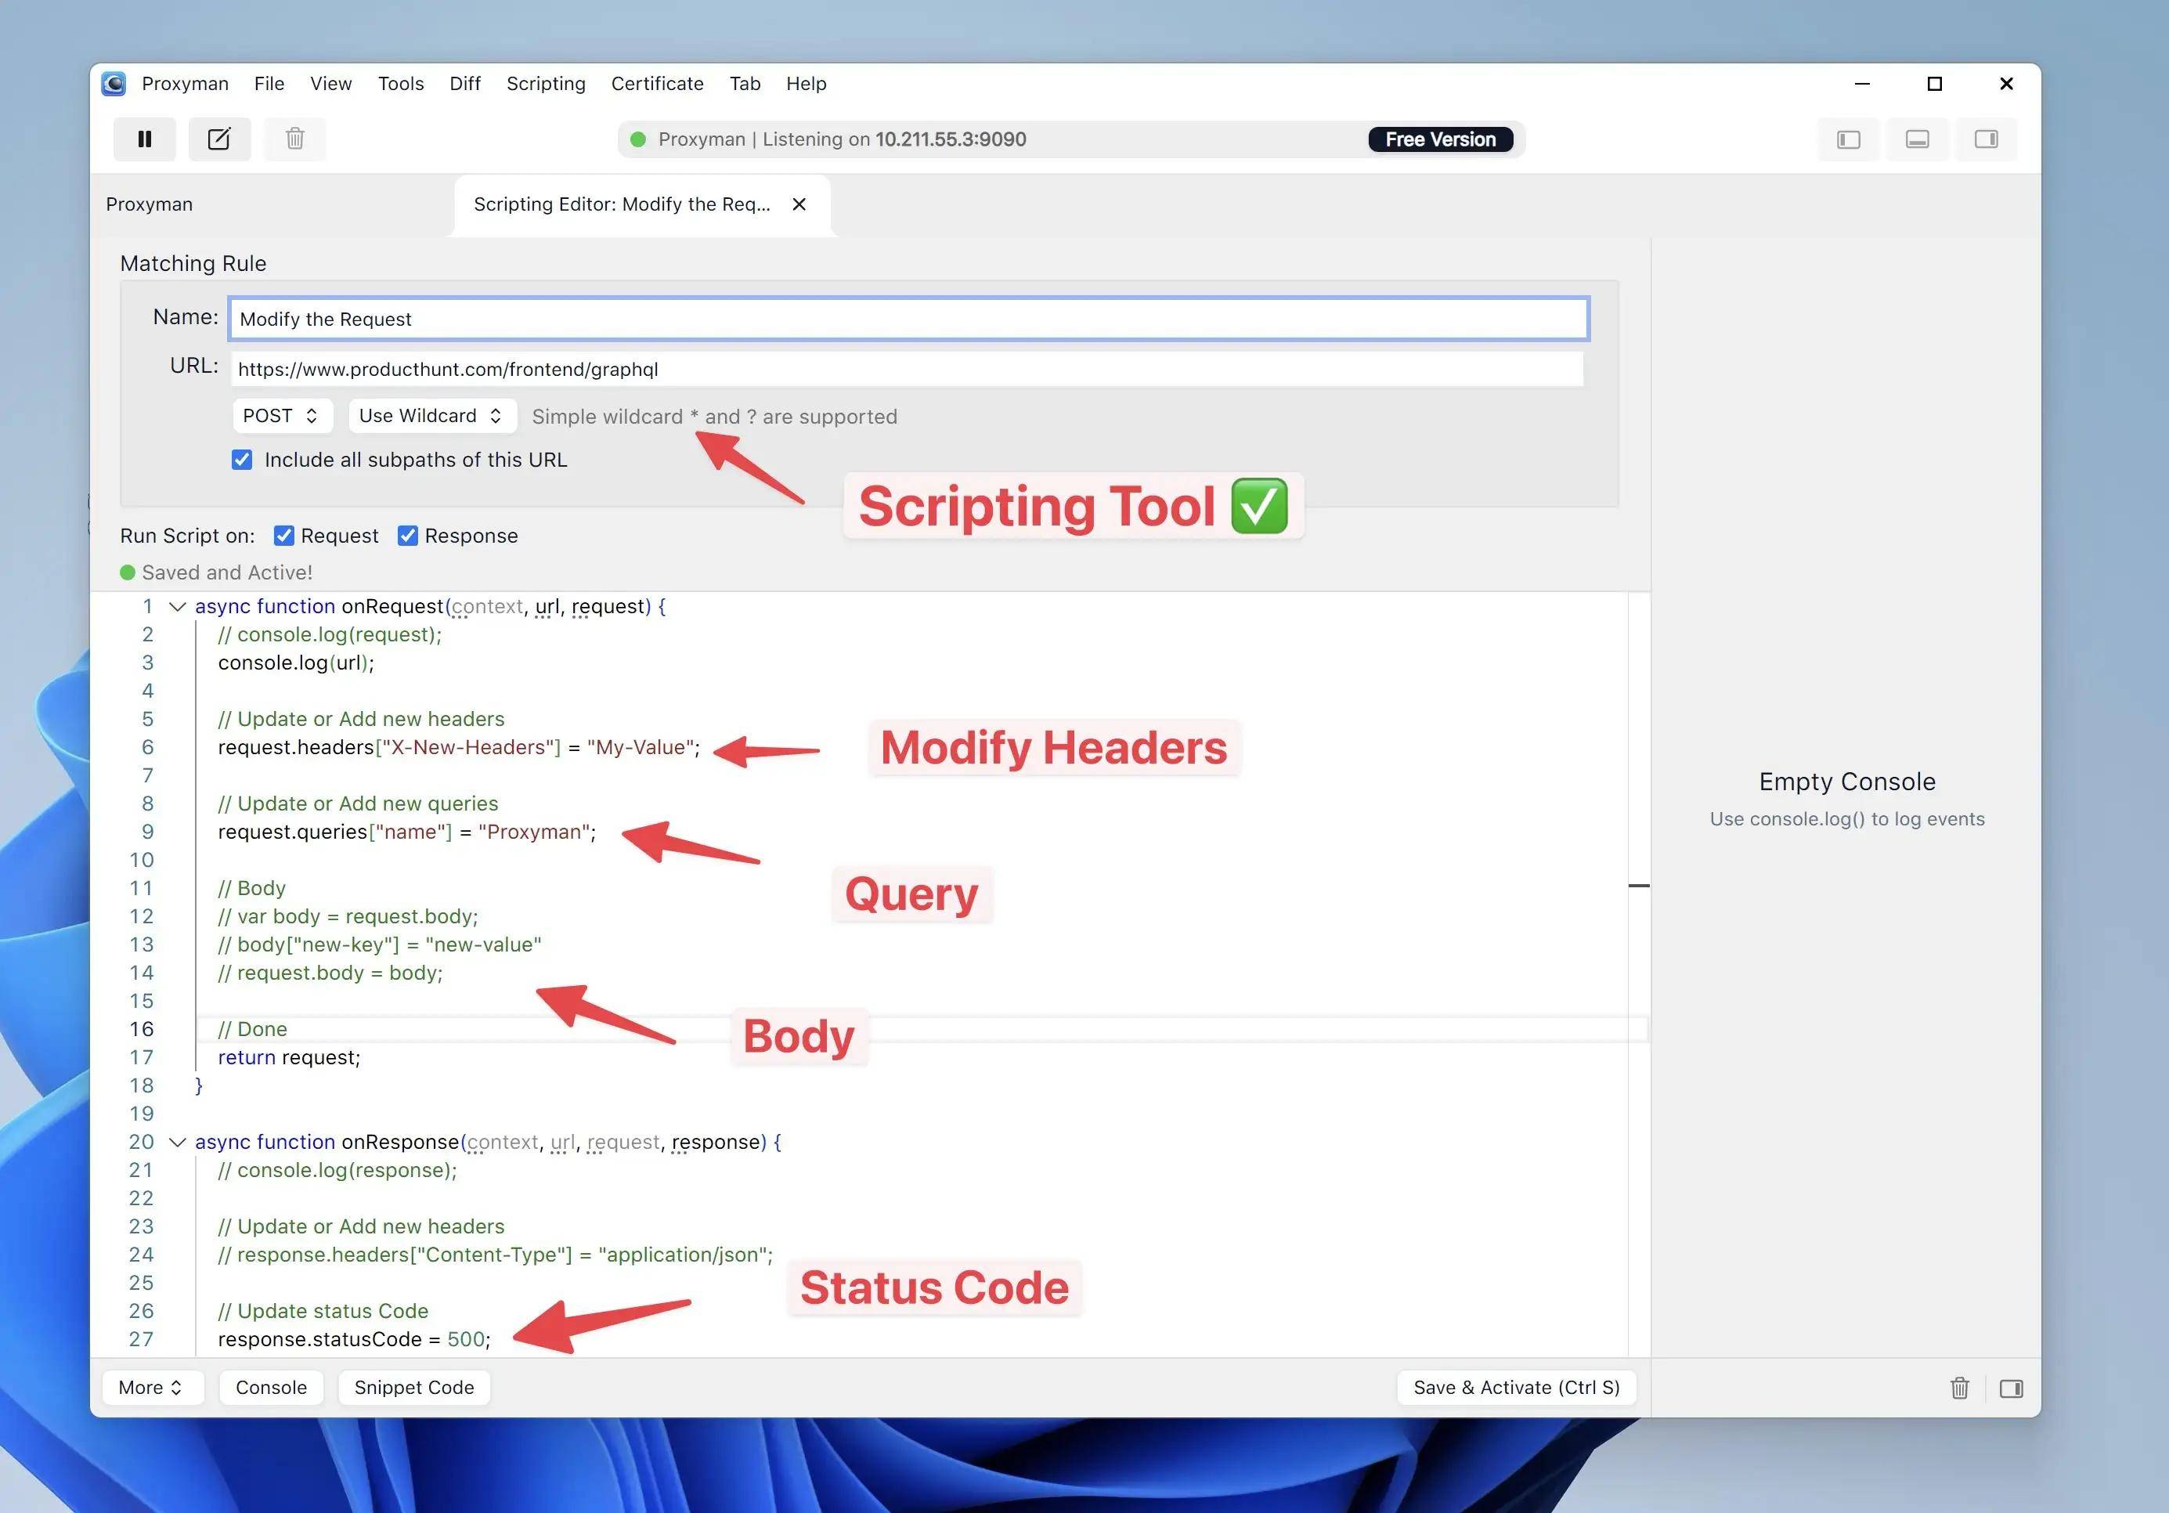
Task: Open the View menu
Action: pos(330,83)
